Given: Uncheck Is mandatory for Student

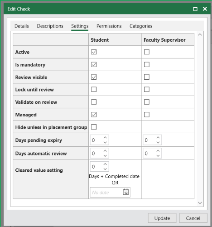Looking at the screenshot, I should coord(94,64).
